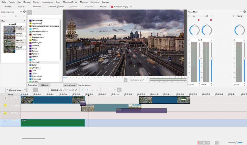The image size is (247, 145).
Task: Mute audio on track A1
Action: (x=15, y=113)
